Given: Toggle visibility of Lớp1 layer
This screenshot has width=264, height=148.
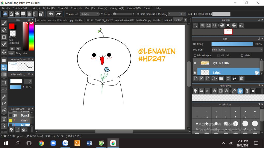Looking at the screenshot, I should tap(195, 73).
